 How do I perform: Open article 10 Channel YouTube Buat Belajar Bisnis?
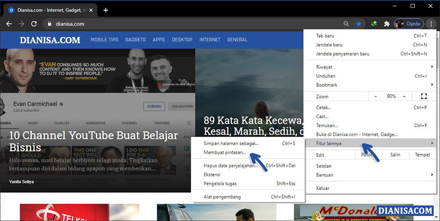pyautogui.click(x=93, y=141)
